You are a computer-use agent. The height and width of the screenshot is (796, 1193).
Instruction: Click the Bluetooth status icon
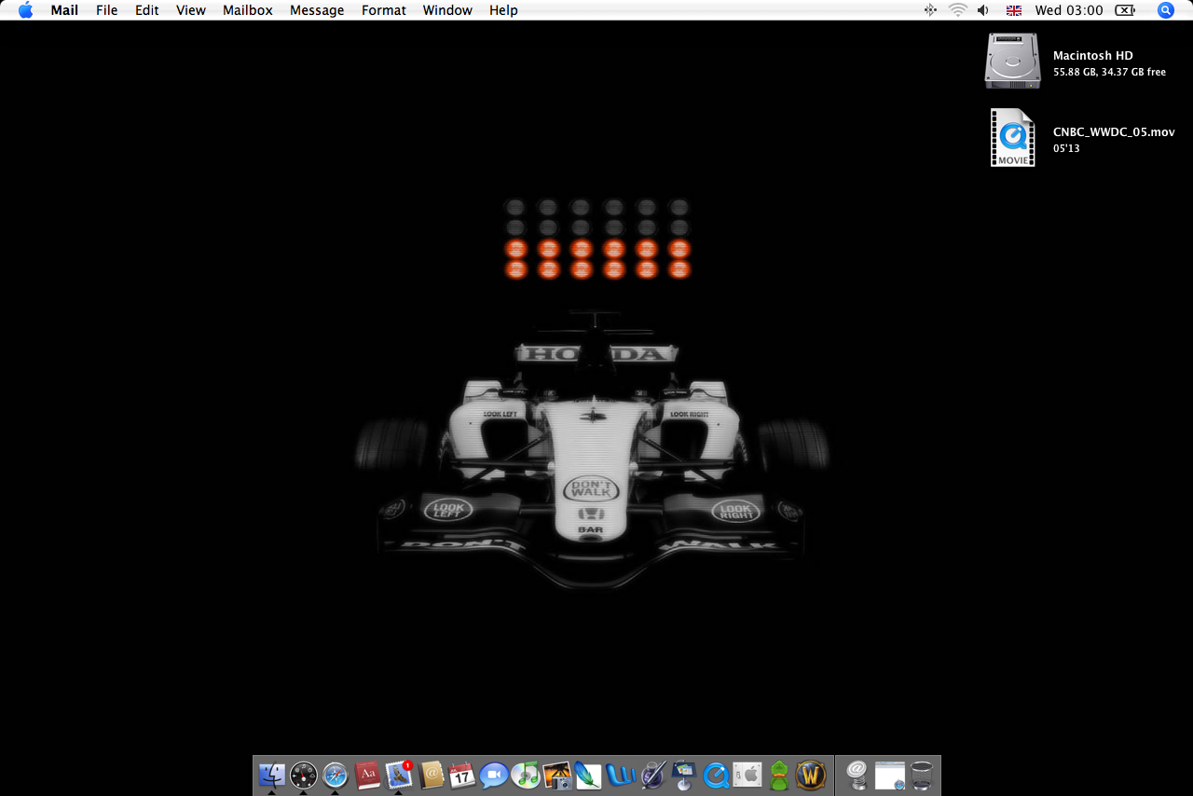pyautogui.click(x=929, y=10)
